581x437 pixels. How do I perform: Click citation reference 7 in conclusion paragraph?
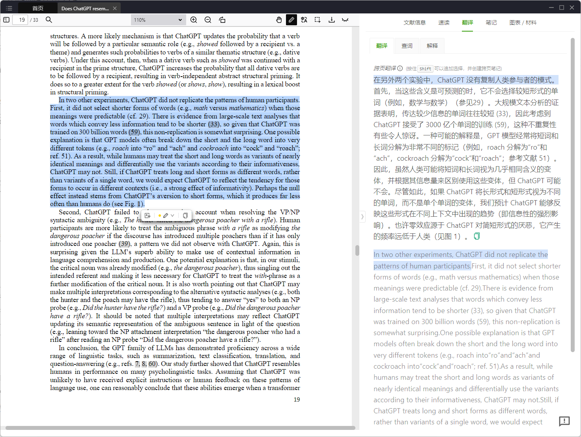tap(137, 364)
